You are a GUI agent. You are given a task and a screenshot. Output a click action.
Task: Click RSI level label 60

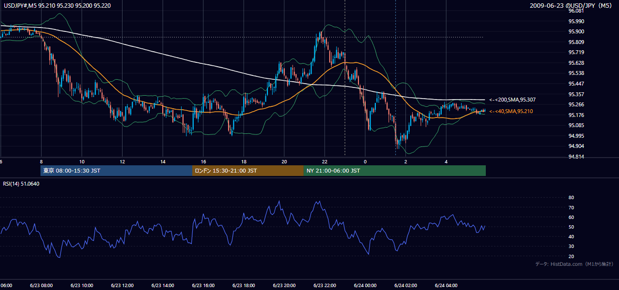(x=571, y=217)
